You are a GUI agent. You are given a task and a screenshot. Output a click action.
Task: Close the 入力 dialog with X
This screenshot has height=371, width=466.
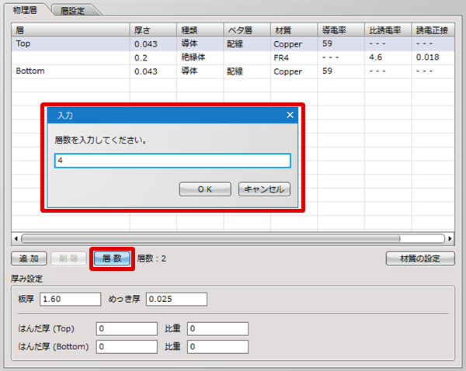(290, 115)
